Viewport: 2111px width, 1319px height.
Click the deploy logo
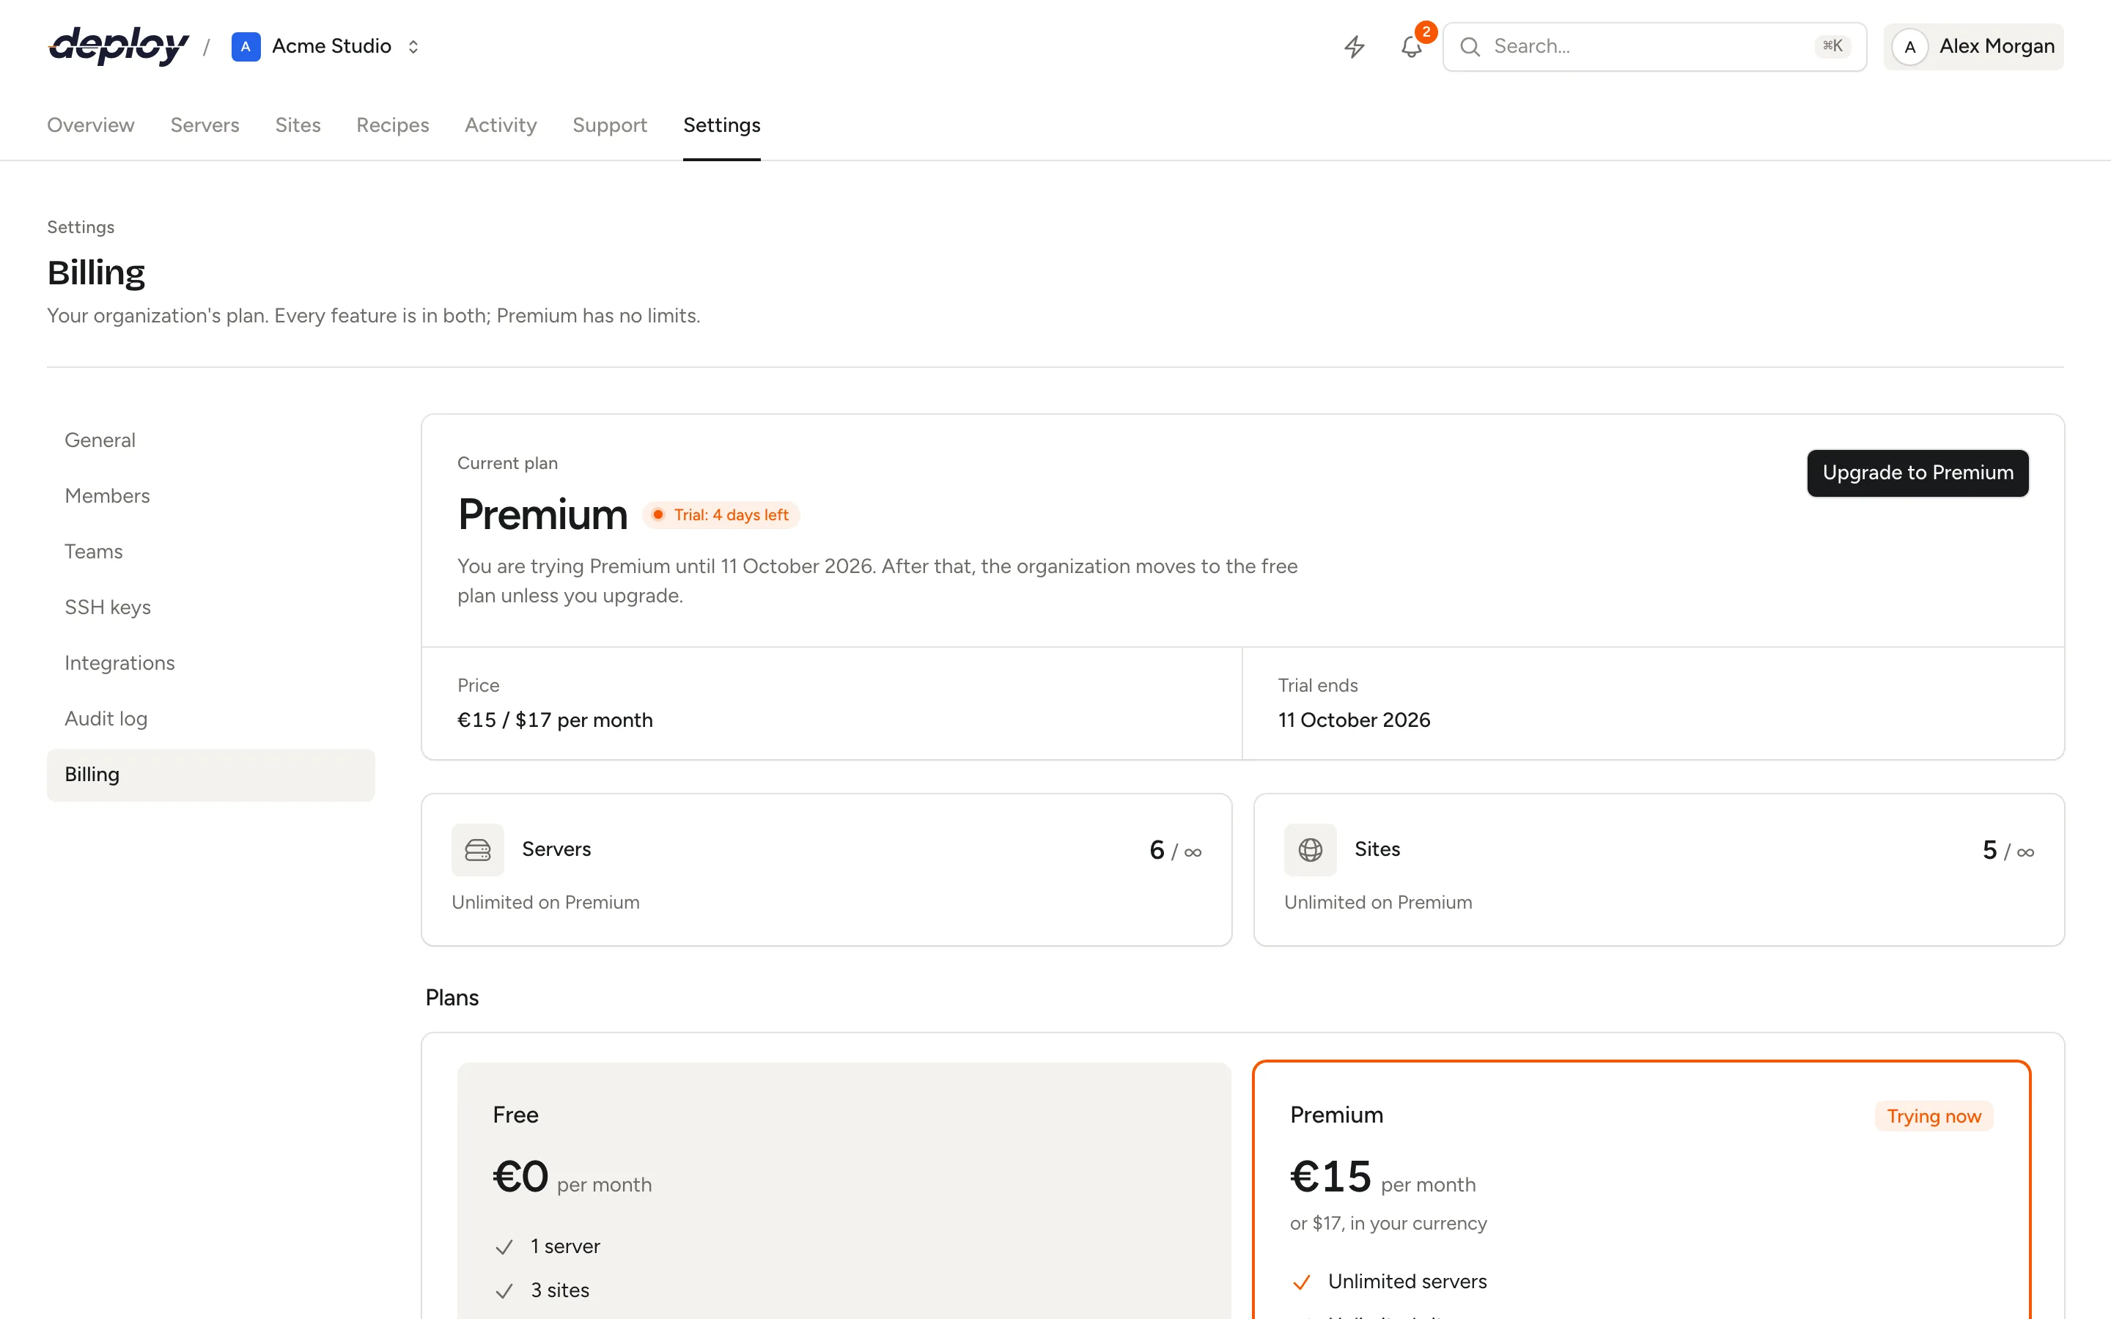click(119, 46)
